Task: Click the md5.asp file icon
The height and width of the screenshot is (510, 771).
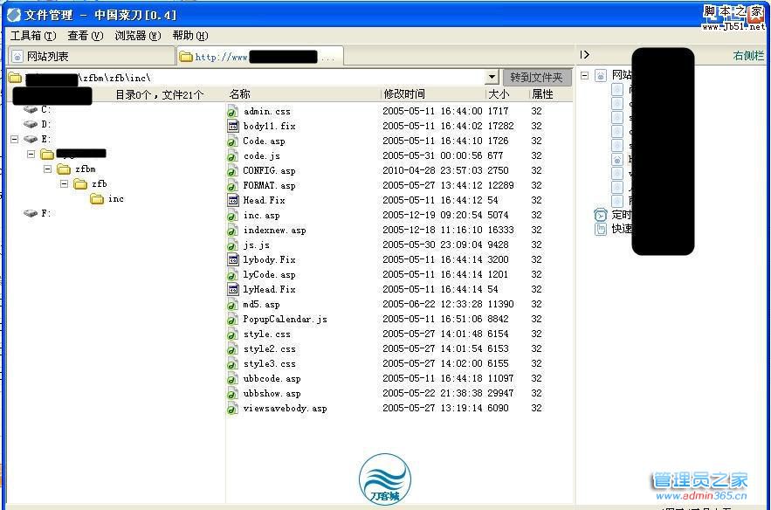Action: pos(232,305)
